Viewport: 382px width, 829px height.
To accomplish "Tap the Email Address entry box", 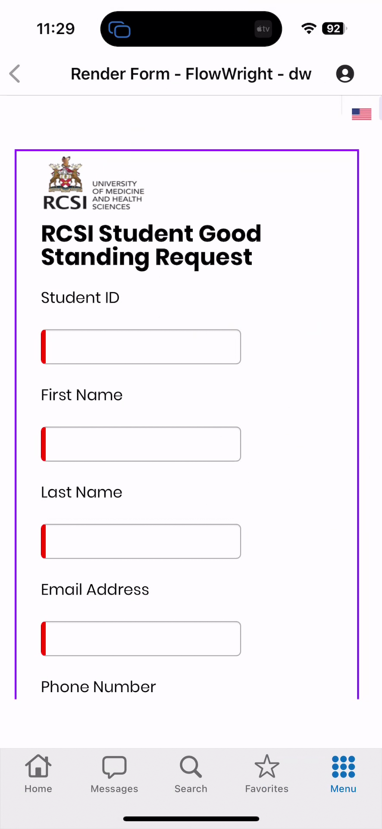I will [x=141, y=639].
